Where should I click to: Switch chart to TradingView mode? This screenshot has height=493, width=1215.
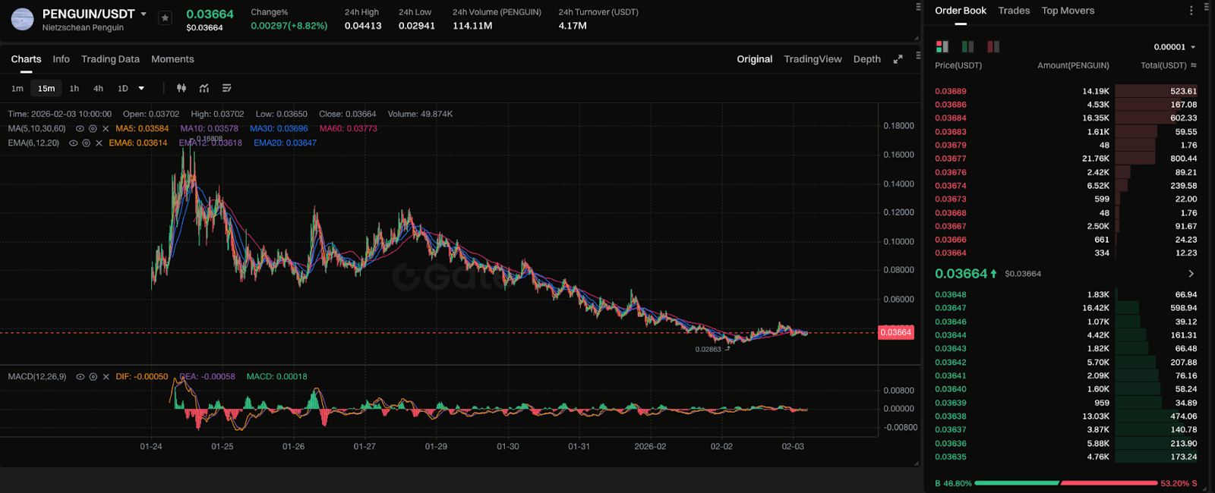[x=813, y=59]
